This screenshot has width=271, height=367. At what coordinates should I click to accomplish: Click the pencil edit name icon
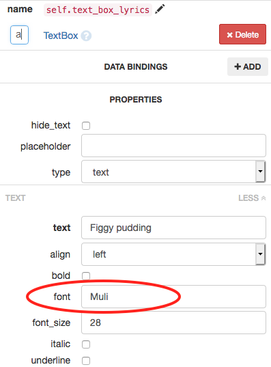160,9
